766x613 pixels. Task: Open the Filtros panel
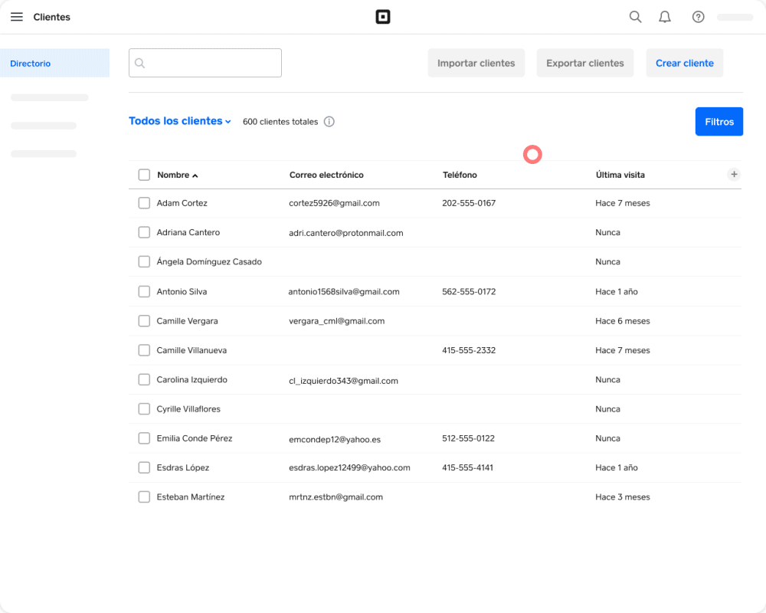719,122
